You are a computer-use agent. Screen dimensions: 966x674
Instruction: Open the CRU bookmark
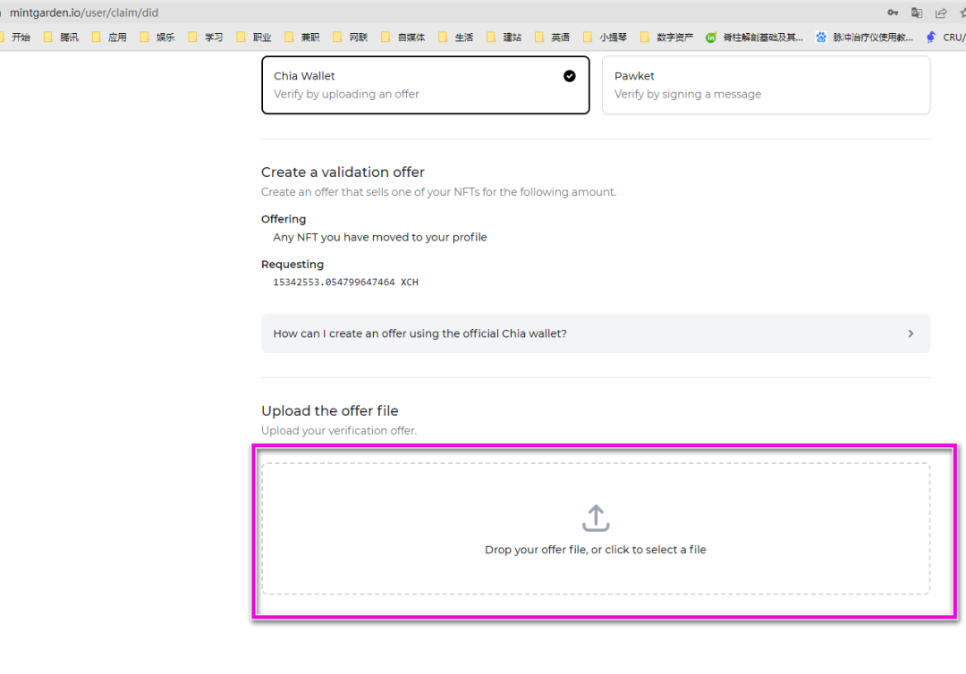945,37
